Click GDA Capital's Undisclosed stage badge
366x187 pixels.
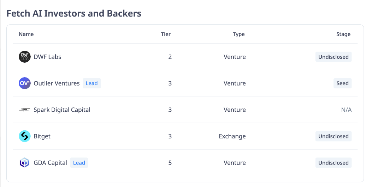(x=333, y=163)
